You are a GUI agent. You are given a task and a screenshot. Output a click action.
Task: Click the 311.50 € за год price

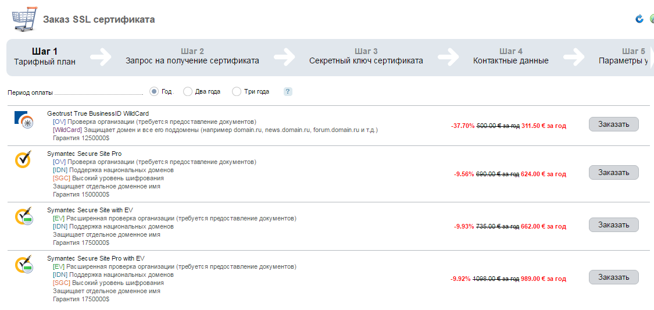[544, 126]
